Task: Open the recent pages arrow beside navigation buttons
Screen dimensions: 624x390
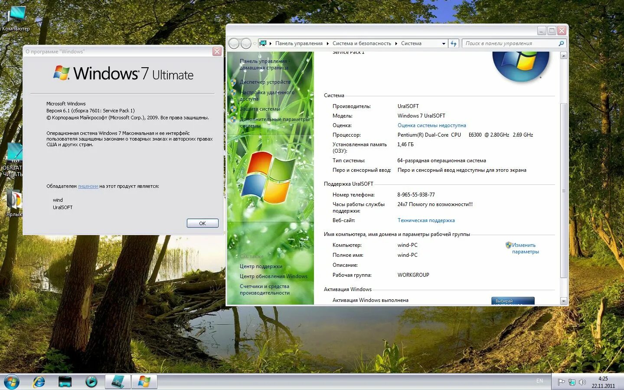Action: (x=255, y=43)
